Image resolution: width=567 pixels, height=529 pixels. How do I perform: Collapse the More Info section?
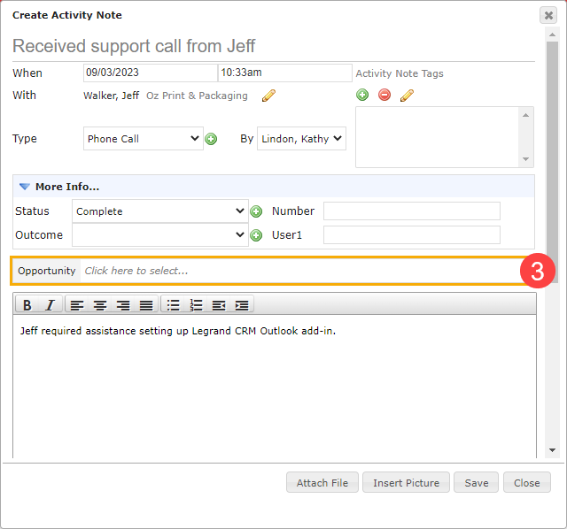(x=25, y=187)
